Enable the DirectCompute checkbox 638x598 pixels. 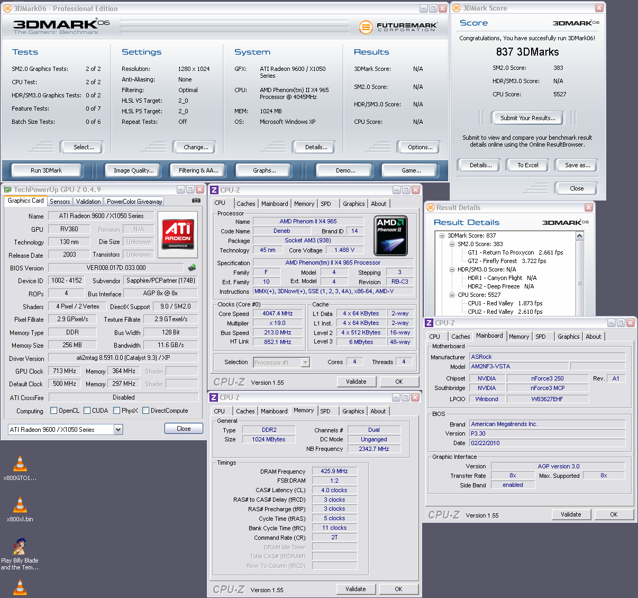tap(145, 411)
